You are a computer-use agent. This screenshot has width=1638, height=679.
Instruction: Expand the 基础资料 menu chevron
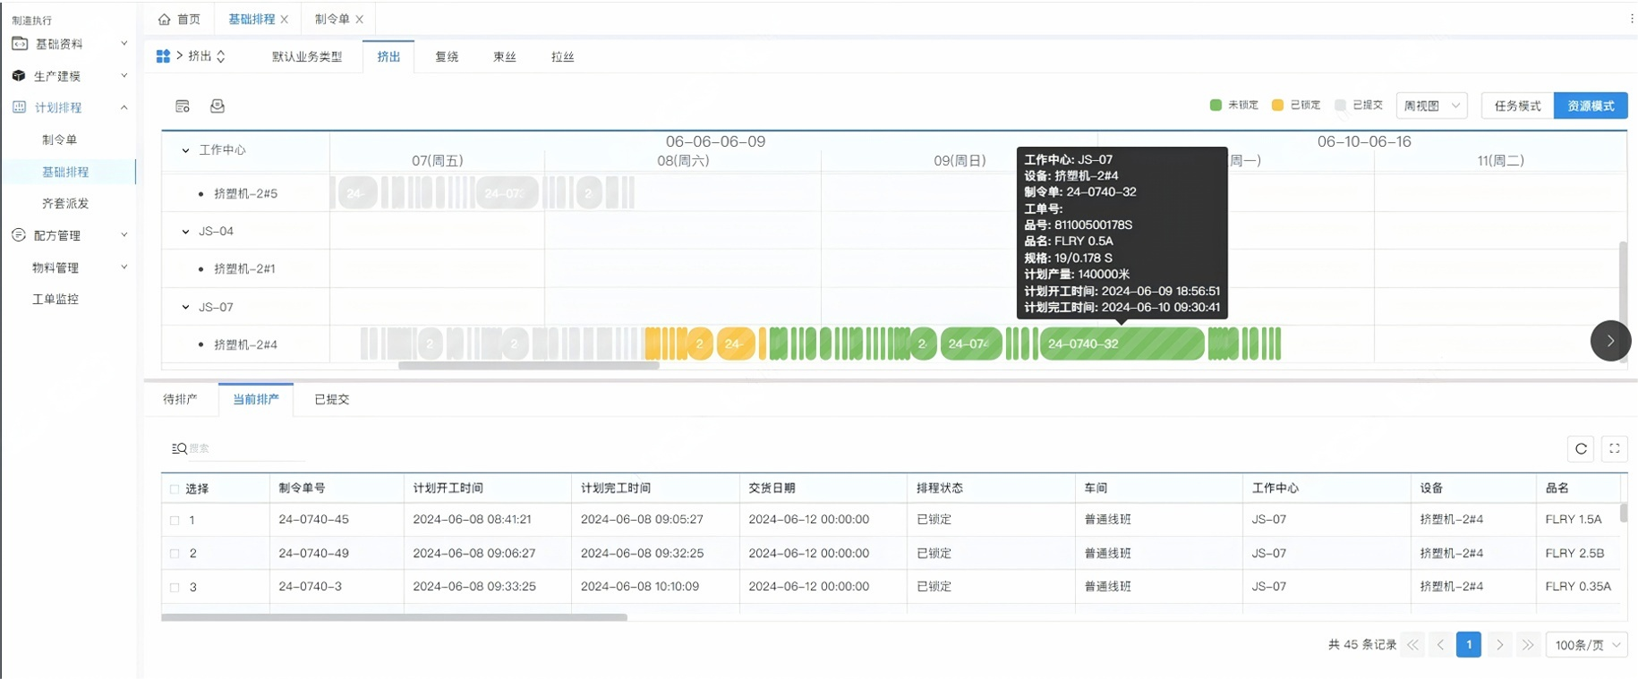[x=124, y=43]
